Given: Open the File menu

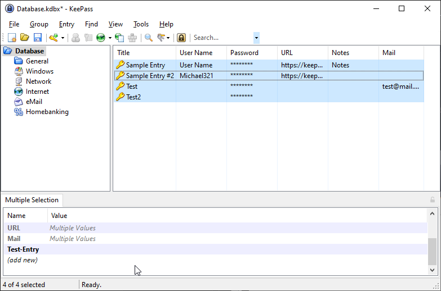Looking at the screenshot, I should tap(14, 24).
